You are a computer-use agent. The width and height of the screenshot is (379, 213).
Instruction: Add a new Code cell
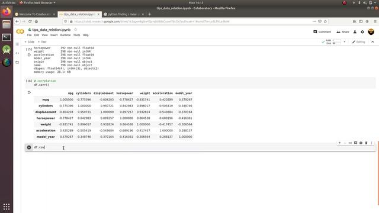point(30,42)
